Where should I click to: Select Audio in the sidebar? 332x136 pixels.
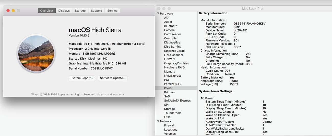point(168,22)
